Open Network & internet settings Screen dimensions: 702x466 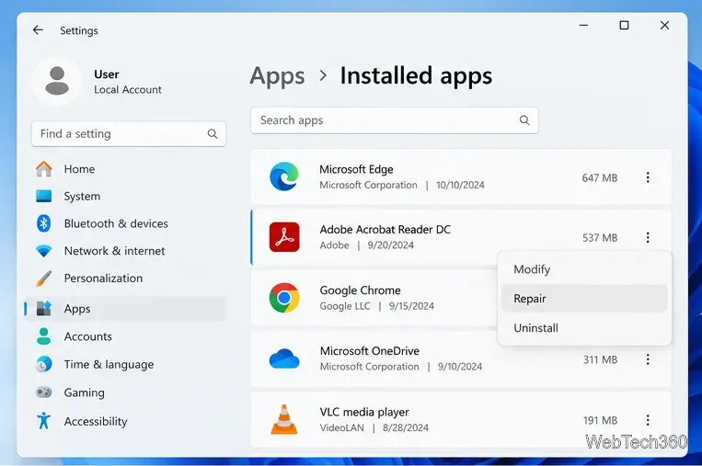115,251
